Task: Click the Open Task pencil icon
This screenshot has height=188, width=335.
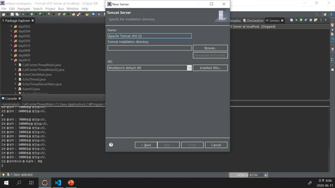Action: pyautogui.click(x=79, y=14)
